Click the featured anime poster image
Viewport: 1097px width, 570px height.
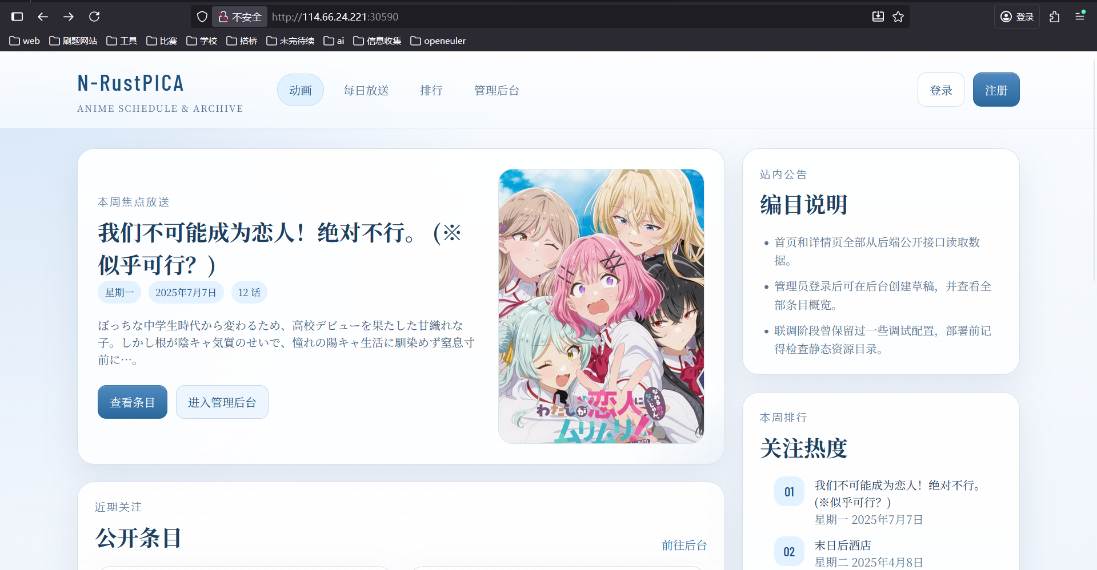click(601, 306)
